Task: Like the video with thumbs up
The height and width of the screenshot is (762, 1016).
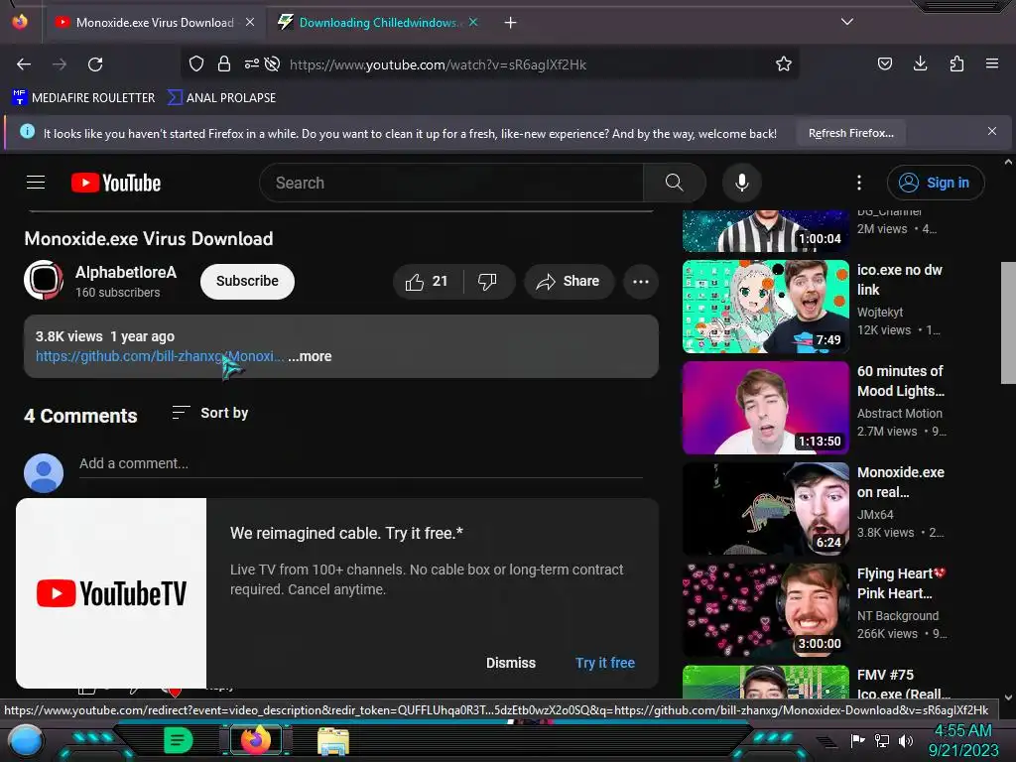Action: [427, 281]
